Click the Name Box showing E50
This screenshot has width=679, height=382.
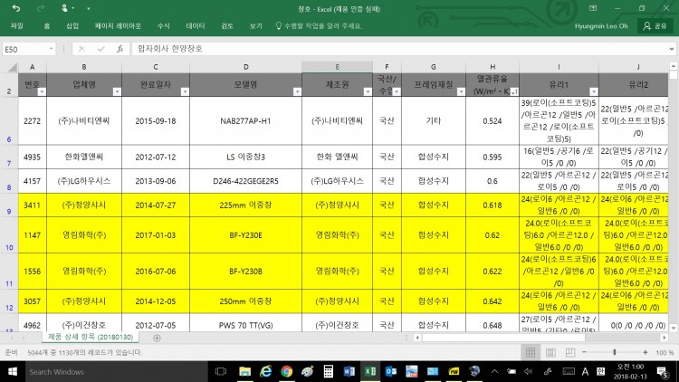(x=27, y=49)
